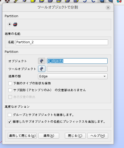Screen dimensions: 124x148
Task: Enable グループとサブオブジェクトを継承します checkbox
Action: (x=10, y=115)
